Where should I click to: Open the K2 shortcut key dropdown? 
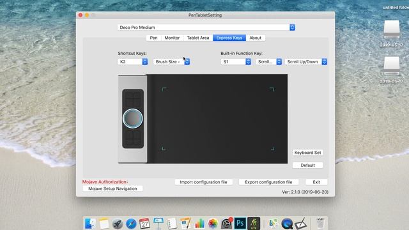(x=133, y=62)
